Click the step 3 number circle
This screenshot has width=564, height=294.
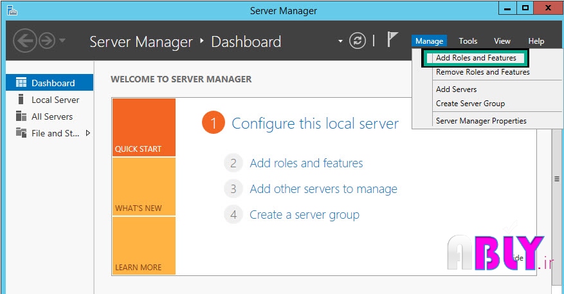tap(233, 188)
